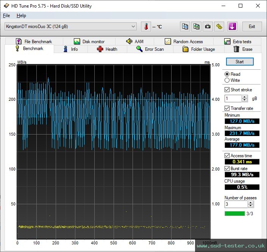Click the green passes progress bar
267x252 pixels.
[235, 213]
